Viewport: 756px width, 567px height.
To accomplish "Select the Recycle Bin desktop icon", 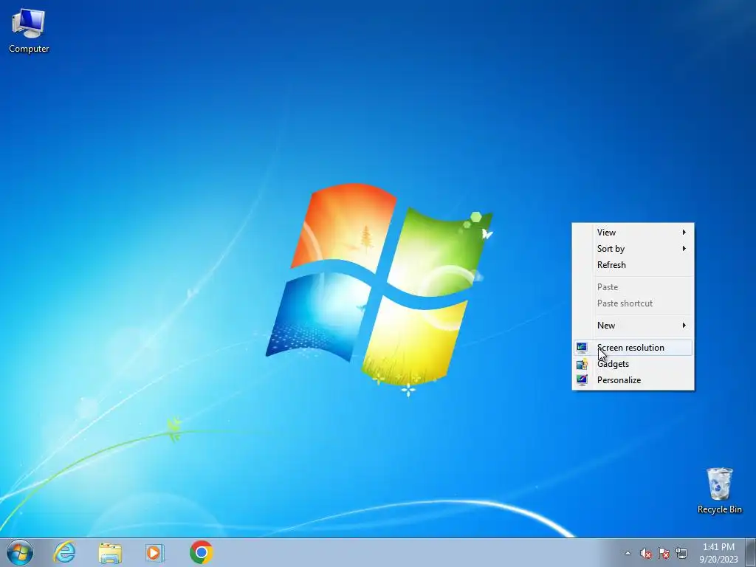I will (x=719, y=490).
